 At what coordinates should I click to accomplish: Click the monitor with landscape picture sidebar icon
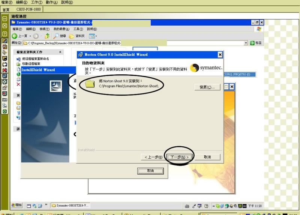tap(4, 76)
